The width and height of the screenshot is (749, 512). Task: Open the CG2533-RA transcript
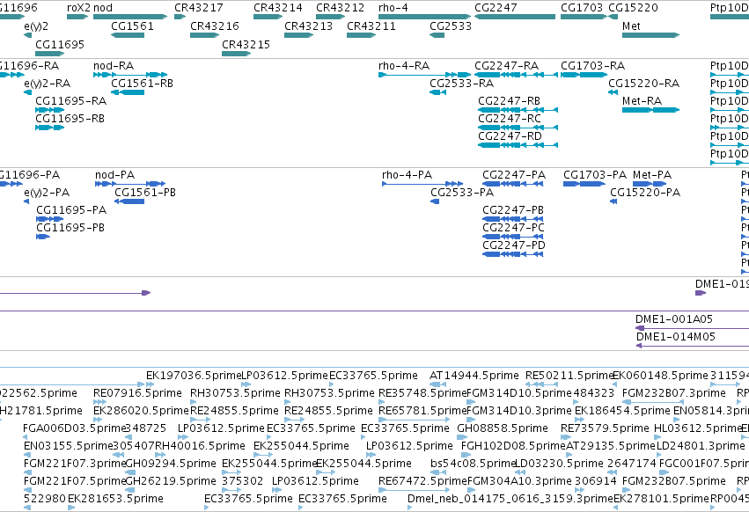coord(437,92)
